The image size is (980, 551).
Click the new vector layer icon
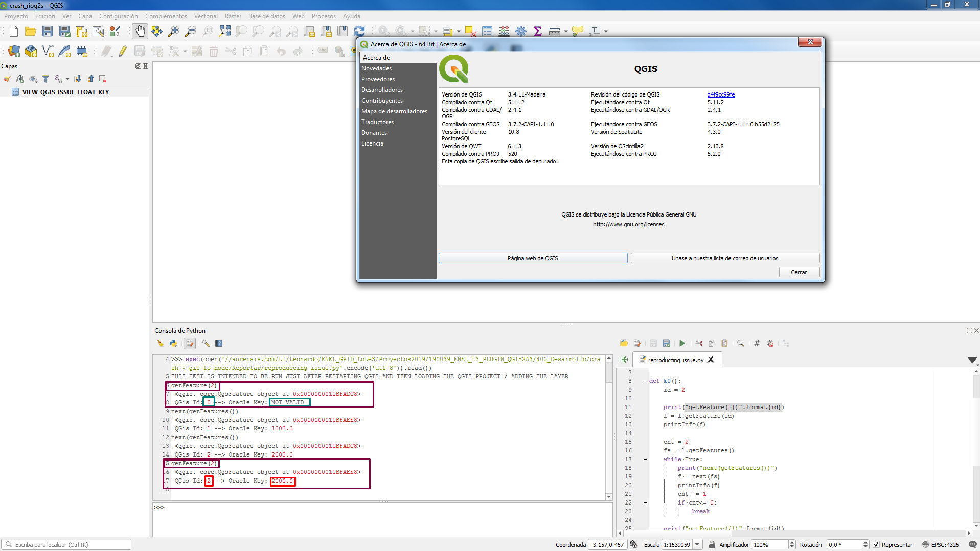[x=48, y=51]
